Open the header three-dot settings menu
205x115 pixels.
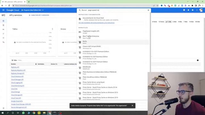[197, 10]
